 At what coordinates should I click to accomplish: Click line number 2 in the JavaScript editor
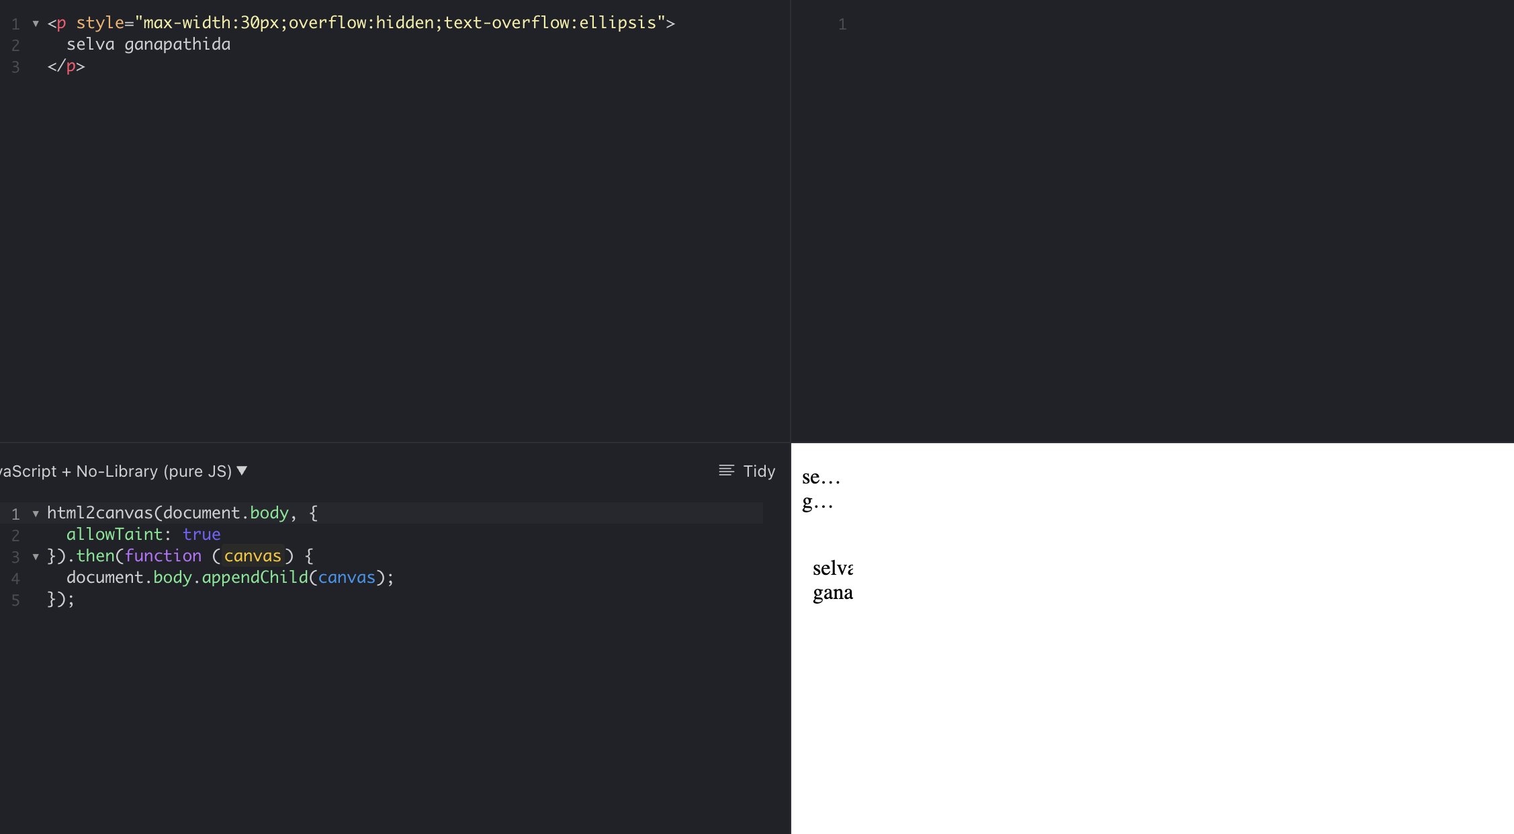pos(15,535)
